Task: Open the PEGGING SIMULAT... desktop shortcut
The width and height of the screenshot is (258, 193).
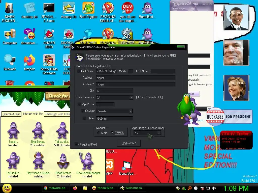Action: click(x=108, y=12)
